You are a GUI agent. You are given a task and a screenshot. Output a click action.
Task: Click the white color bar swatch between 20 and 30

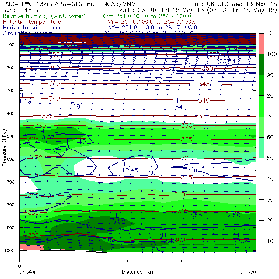pyautogui.click(x=261, y=210)
